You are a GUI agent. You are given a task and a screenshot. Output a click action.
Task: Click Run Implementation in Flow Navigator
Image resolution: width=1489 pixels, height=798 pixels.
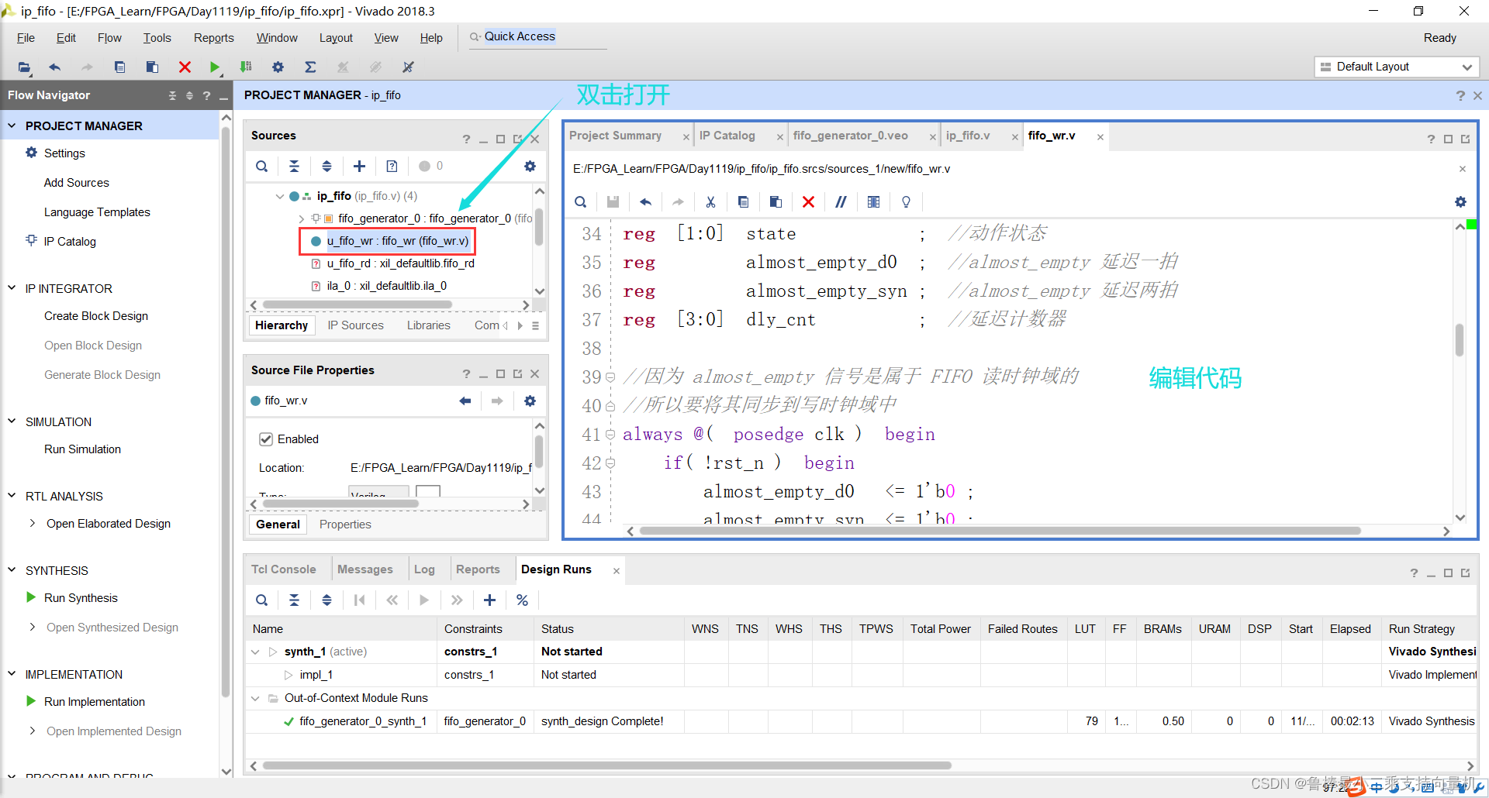pyautogui.click(x=95, y=702)
